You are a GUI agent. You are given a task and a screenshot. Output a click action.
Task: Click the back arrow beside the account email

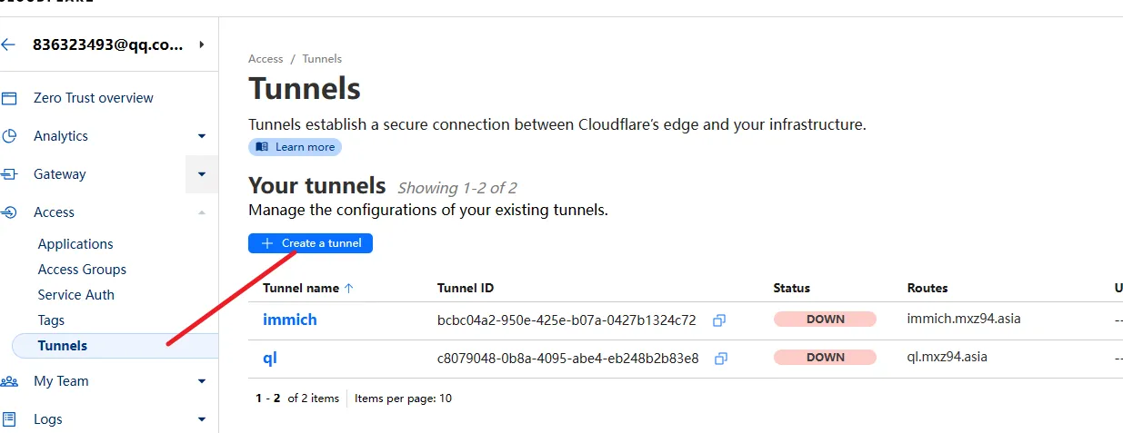(x=9, y=44)
